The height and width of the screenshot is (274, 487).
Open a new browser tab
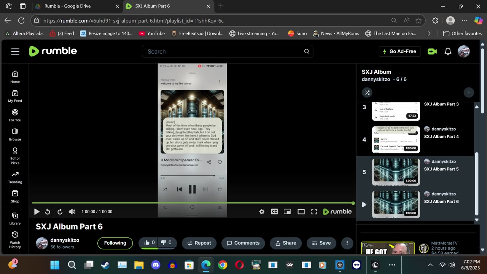click(x=221, y=6)
